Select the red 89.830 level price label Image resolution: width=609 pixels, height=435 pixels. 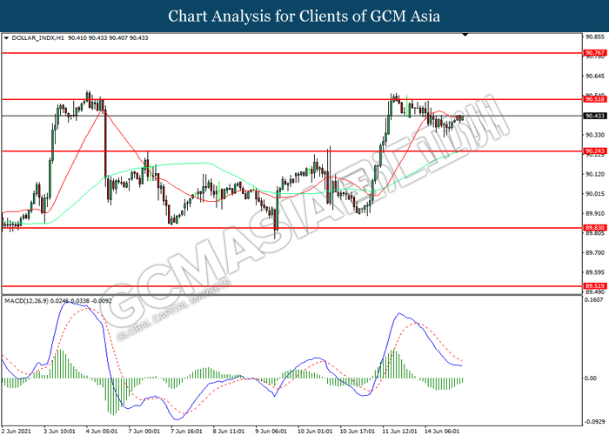click(595, 228)
